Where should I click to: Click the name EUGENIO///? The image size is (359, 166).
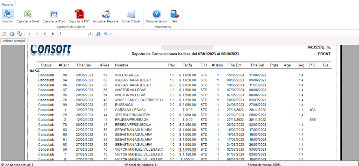(124, 105)
